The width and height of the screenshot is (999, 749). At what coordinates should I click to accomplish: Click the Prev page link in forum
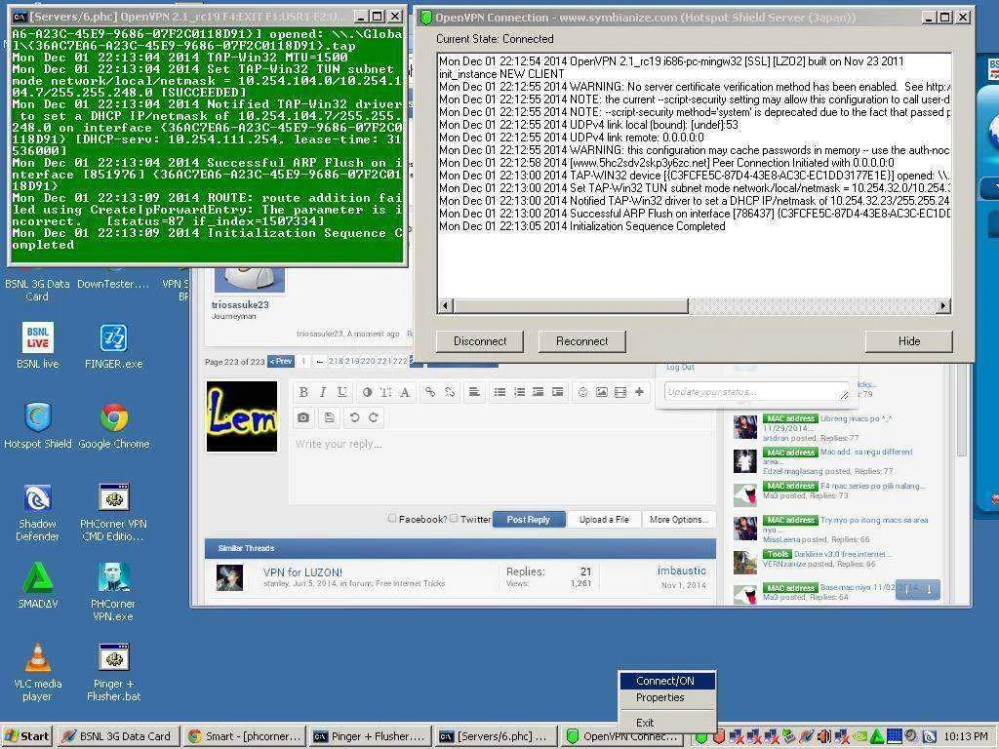tap(281, 361)
